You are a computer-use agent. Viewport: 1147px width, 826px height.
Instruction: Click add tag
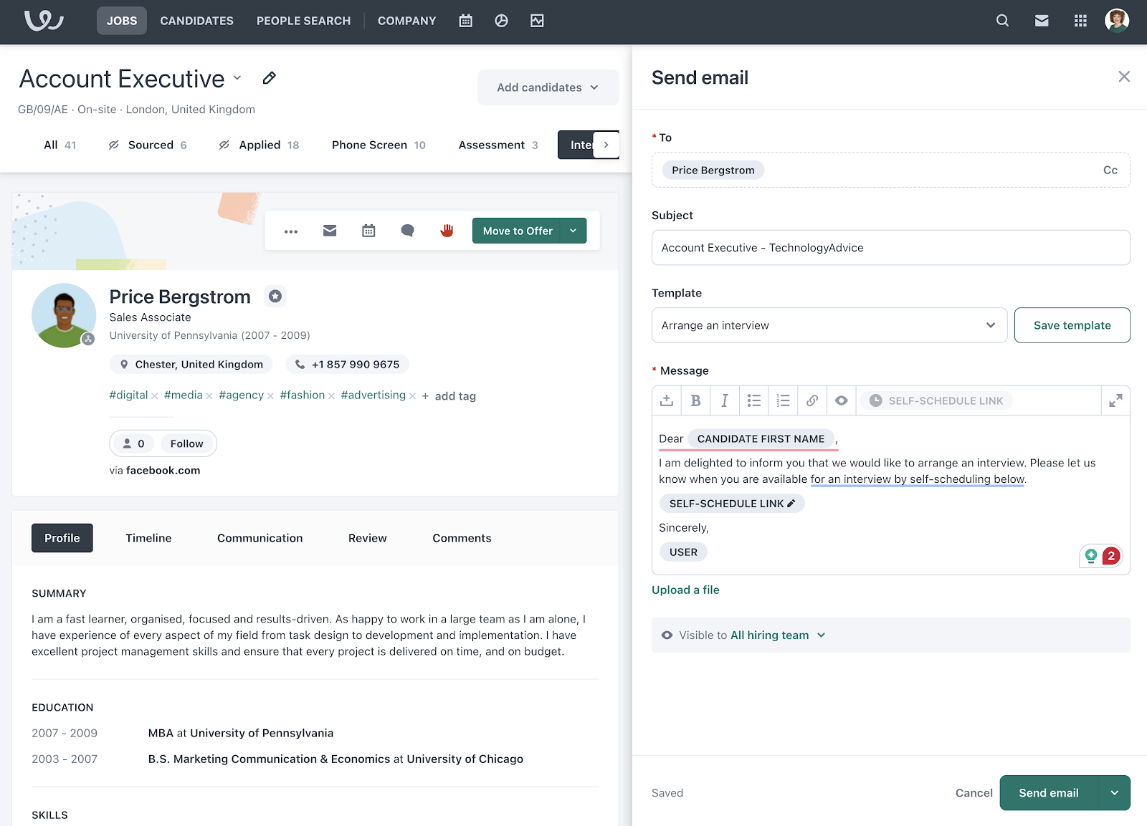449,396
